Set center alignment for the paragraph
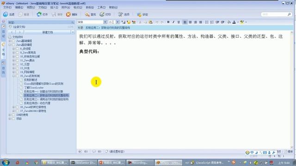The image size is (296, 166). coord(190,22)
